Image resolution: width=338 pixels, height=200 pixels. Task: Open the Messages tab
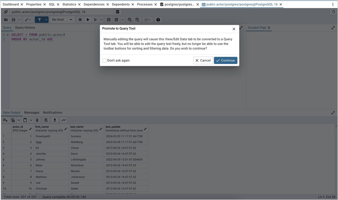click(x=32, y=112)
